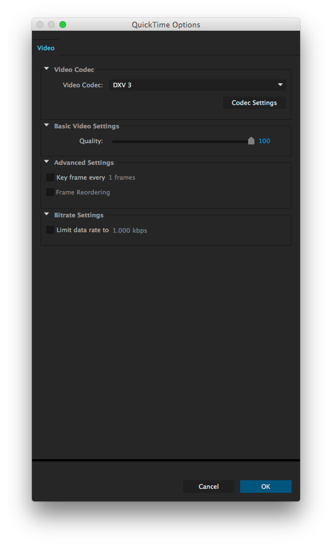Viewport: 332px width, 547px height.
Task: Click the blue quality value 100
Action: [x=264, y=141]
